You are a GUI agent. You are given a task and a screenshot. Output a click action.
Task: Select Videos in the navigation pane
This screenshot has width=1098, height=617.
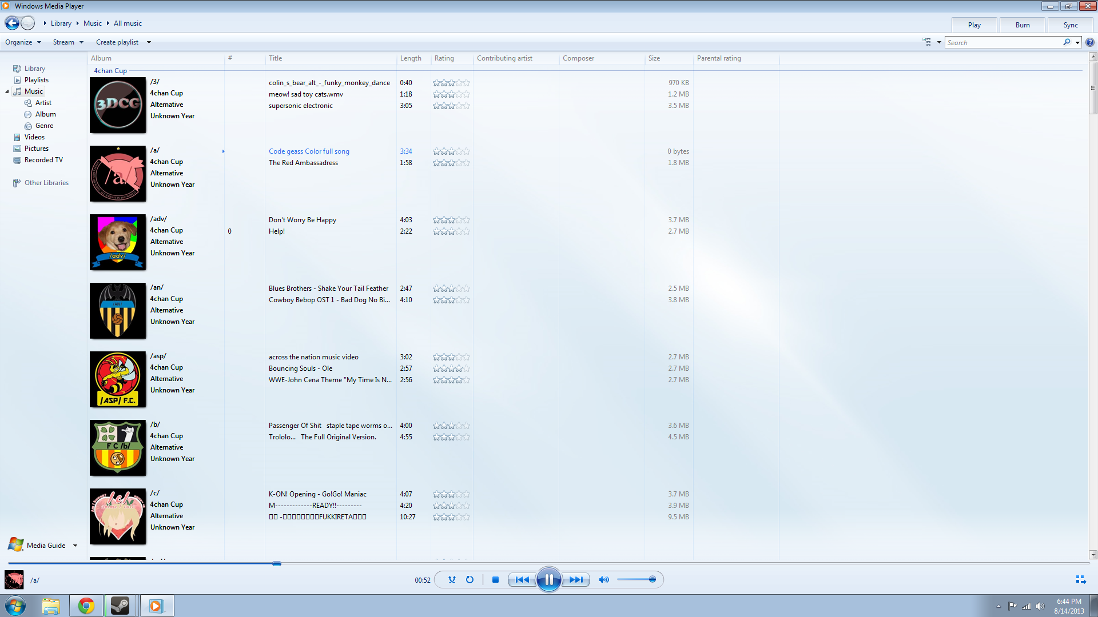(34, 137)
